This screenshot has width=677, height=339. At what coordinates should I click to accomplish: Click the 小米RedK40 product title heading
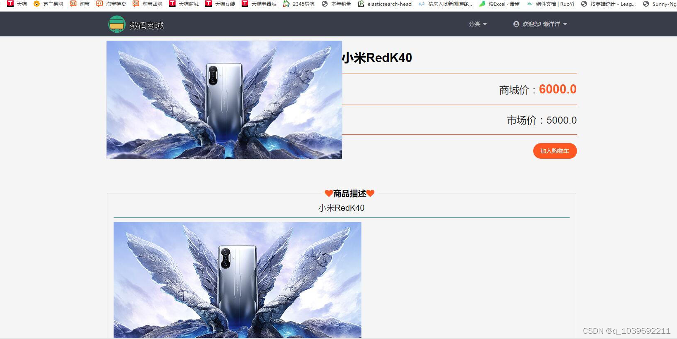(x=377, y=58)
